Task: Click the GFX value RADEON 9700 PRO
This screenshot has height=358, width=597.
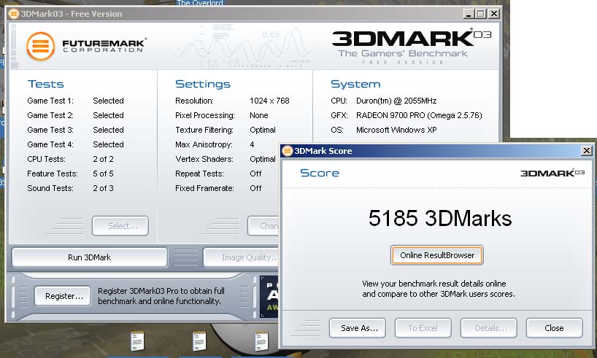Action: pyautogui.click(x=419, y=115)
